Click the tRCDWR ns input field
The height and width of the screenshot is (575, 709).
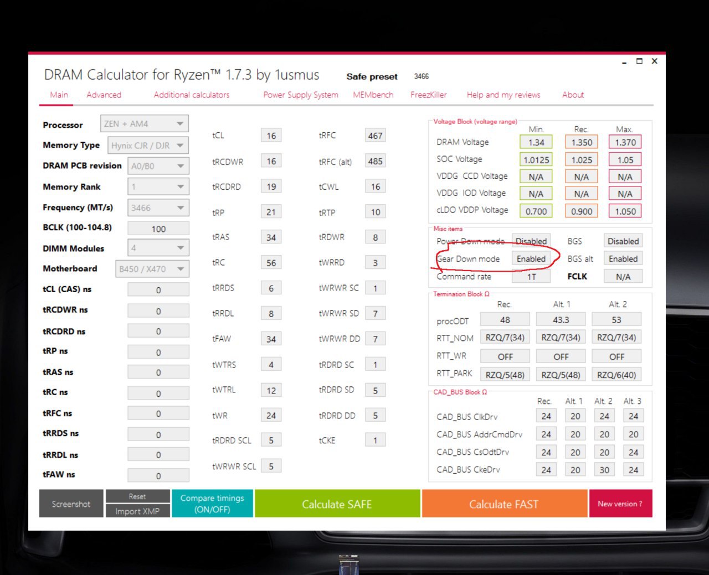(x=158, y=310)
